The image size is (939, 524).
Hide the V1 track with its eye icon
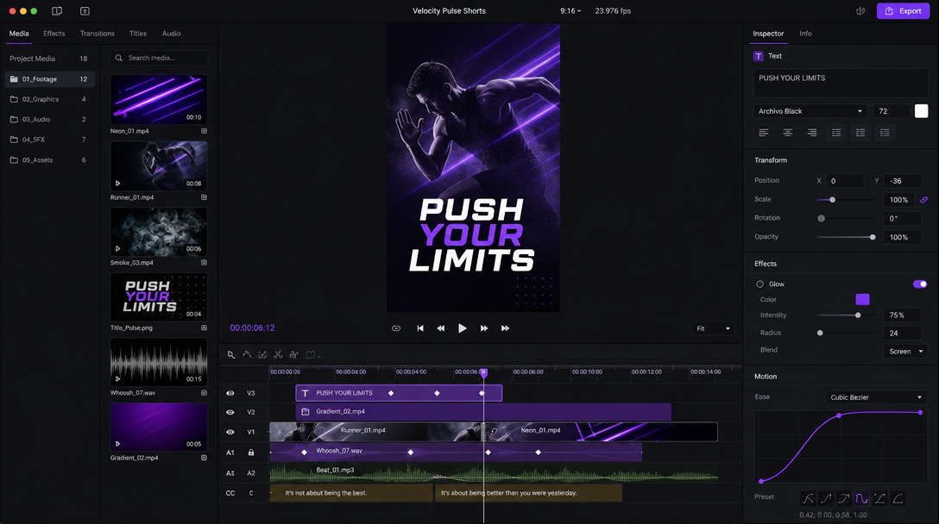pyautogui.click(x=230, y=432)
